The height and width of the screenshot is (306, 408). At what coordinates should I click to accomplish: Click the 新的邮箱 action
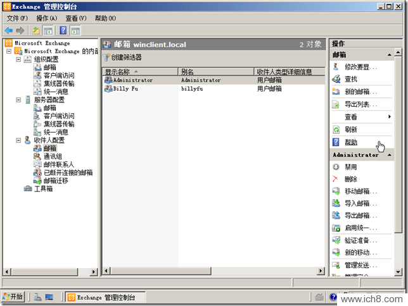coord(361,92)
